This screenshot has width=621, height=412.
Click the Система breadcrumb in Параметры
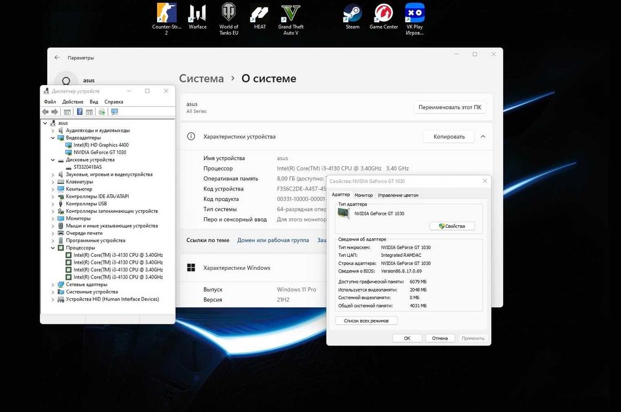click(x=201, y=78)
